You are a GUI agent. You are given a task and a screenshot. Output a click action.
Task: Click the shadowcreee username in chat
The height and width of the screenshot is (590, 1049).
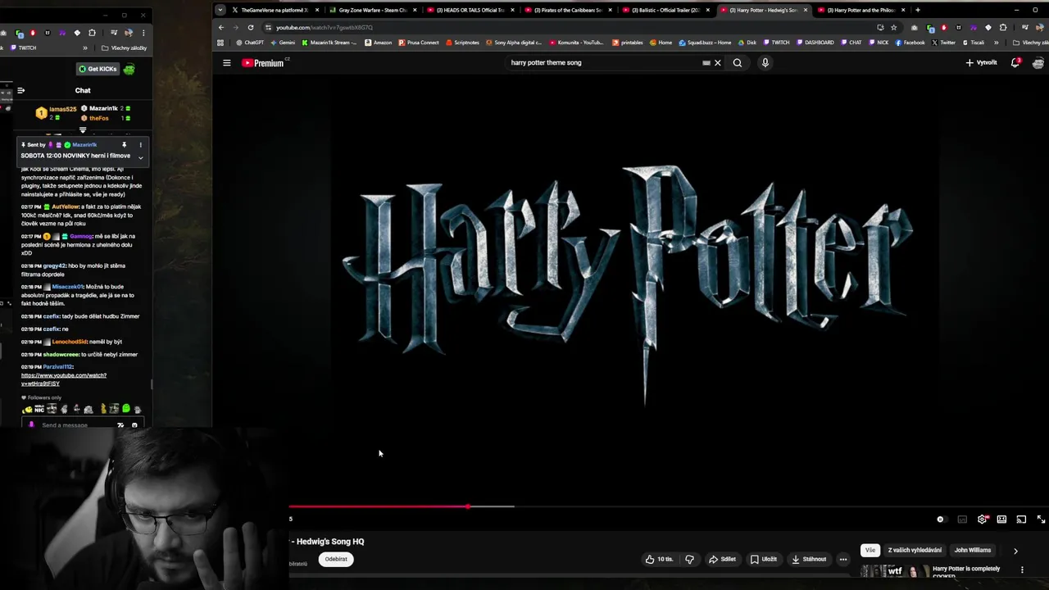pyautogui.click(x=61, y=355)
